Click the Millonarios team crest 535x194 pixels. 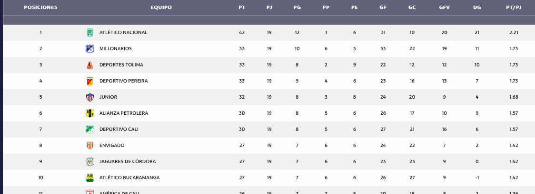tap(90, 49)
